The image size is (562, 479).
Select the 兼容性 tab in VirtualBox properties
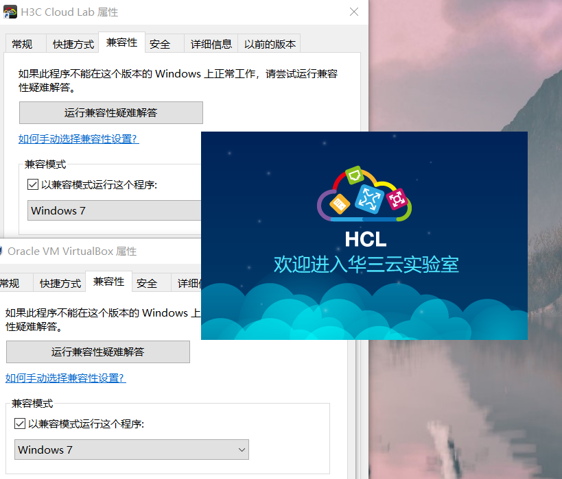[x=108, y=282]
